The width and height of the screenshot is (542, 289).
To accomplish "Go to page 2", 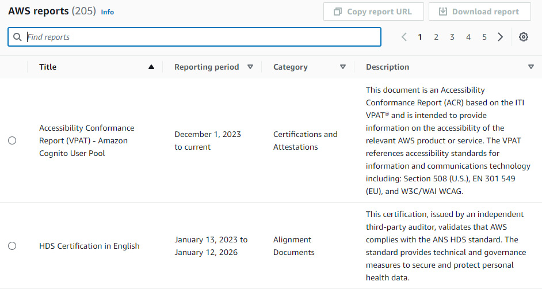I will (436, 37).
